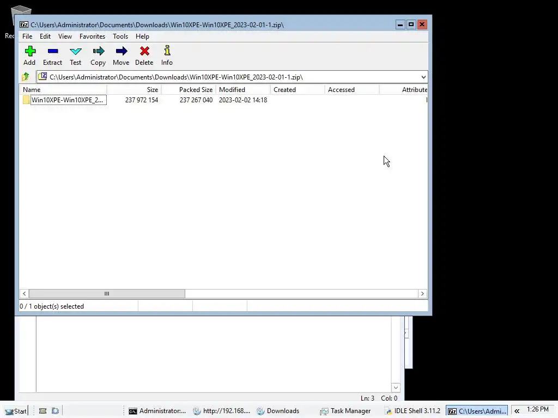Image resolution: width=558 pixels, height=418 pixels.
Task: Sort by Attributes column header
Action: click(x=404, y=90)
